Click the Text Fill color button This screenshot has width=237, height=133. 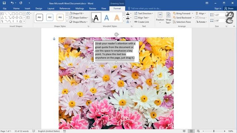128,14
